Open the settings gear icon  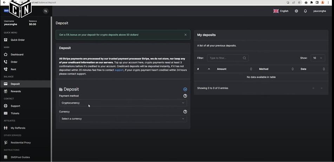tap(296, 11)
